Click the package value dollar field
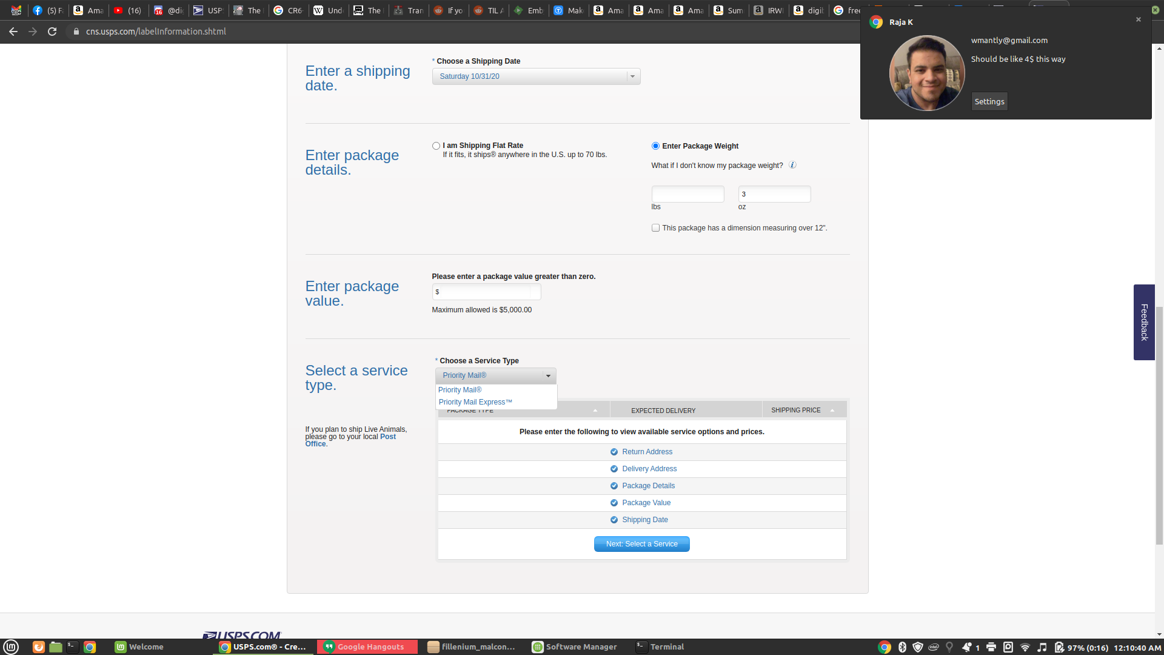Screen dimensions: 1164x655 coord(486,292)
